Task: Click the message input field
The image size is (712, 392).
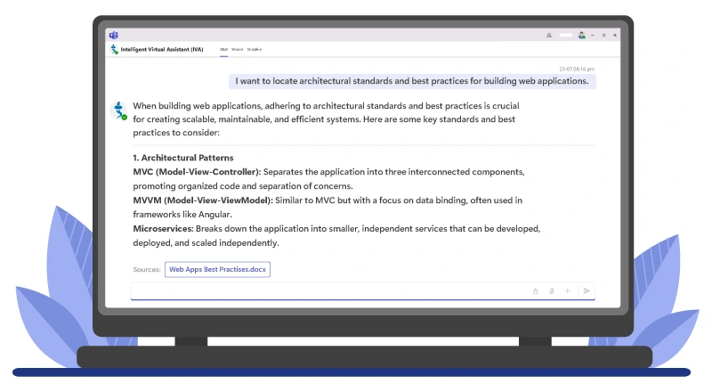Action: click(x=329, y=290)
